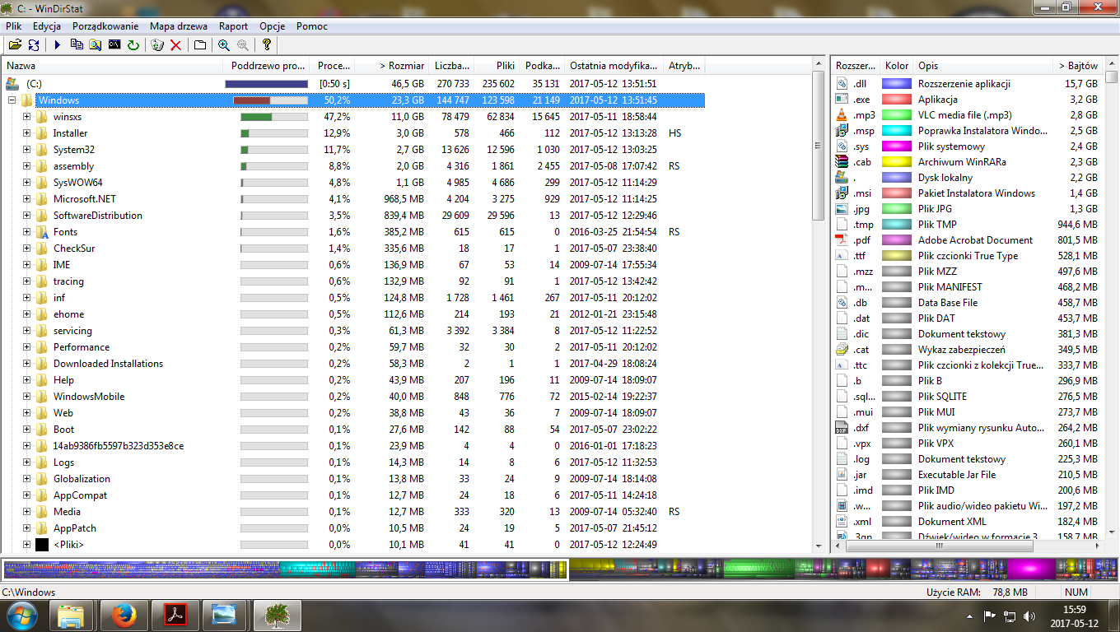Expand the SoftwareDistribution folder
Viewport: 1120px width, 632px height.
tap(26, 216)
